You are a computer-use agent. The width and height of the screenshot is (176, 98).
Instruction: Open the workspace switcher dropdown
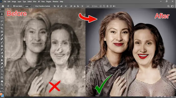click(x=173, y=6)
